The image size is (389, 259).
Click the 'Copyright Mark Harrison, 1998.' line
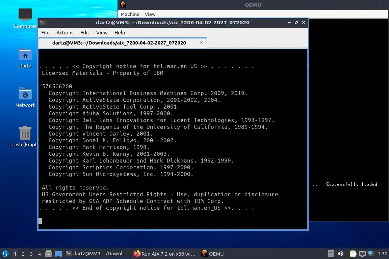[99, 147]
